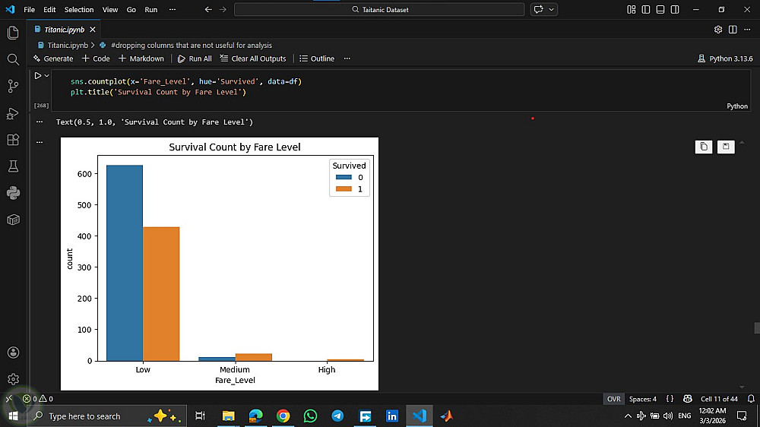Open the notebook Outline

pos(317,59)
